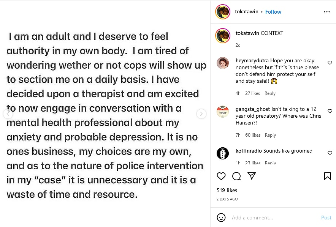Screen dimensions: 336x227
Task: Open tokatawin profile picture in header
Action: coord(223,12)
